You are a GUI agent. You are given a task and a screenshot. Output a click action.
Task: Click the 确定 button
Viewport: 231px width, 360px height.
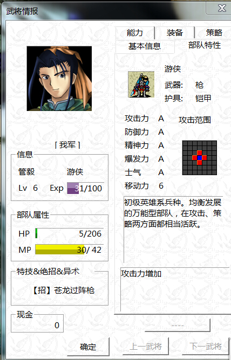click(87, 347)
